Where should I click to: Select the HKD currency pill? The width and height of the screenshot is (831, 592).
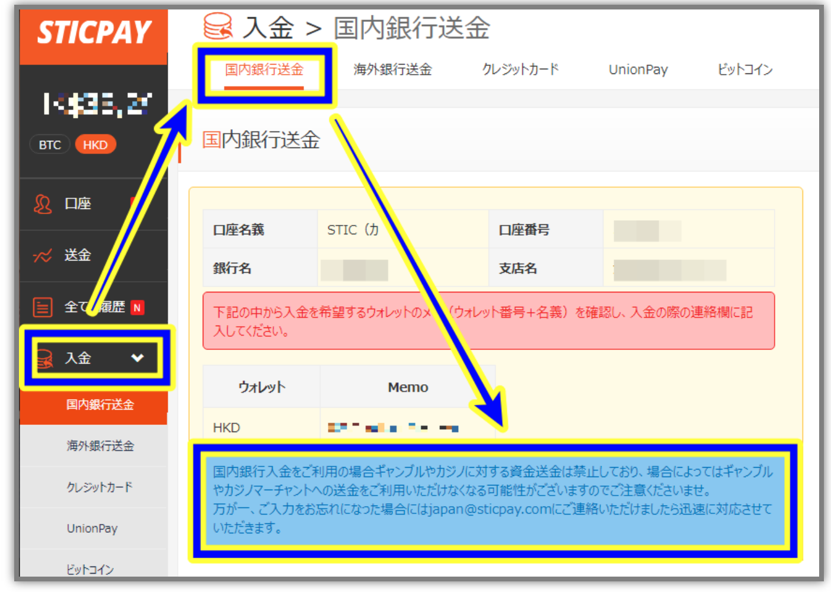click(x=95, y=145)
